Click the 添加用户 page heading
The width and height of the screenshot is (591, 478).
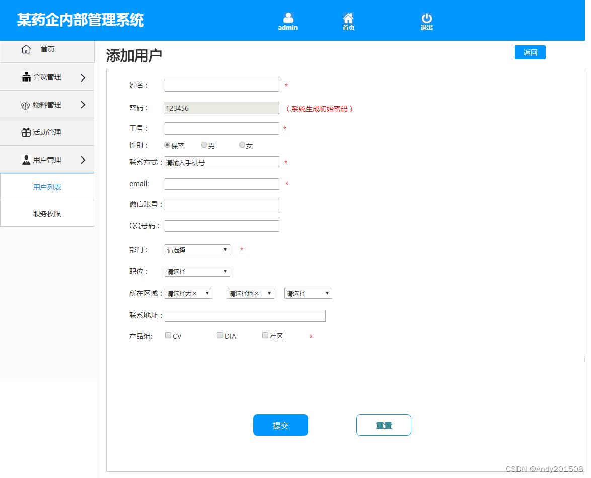pos(134,56)
